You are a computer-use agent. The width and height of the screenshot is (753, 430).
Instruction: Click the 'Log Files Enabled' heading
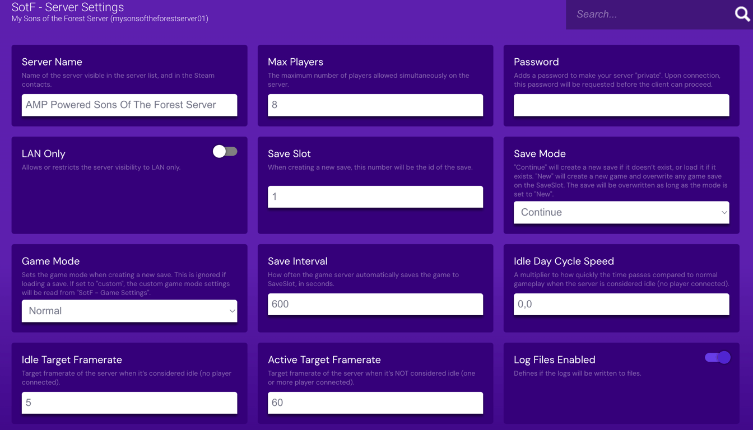pyautogui.click(x=555, y=359)
